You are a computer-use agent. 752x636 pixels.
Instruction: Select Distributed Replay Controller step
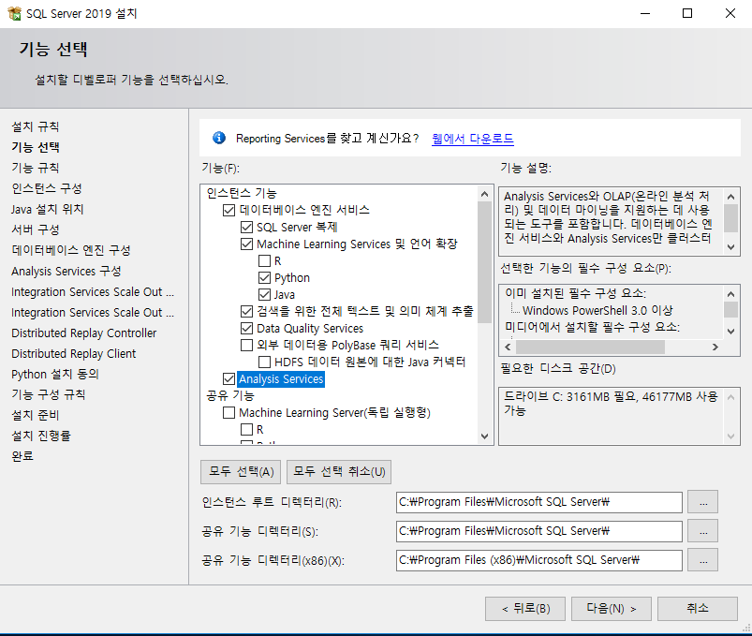click(x=84, y=333)
